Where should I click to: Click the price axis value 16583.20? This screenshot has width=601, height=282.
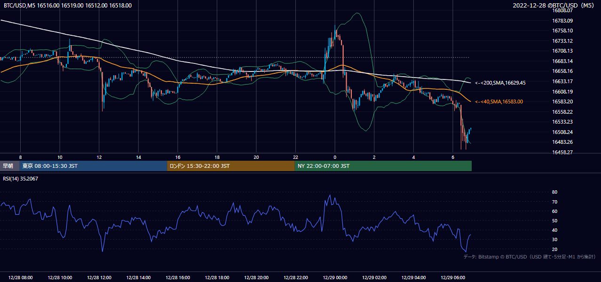point(562,102)
